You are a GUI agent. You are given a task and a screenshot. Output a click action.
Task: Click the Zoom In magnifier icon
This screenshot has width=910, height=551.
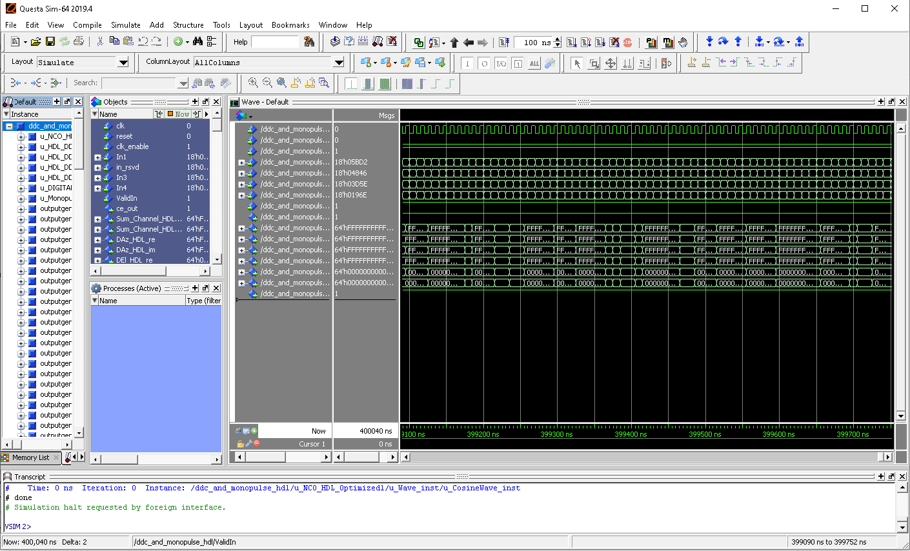click(x=253, y=83)
